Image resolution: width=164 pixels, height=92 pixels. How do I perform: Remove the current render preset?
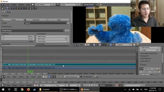[68, 31]
